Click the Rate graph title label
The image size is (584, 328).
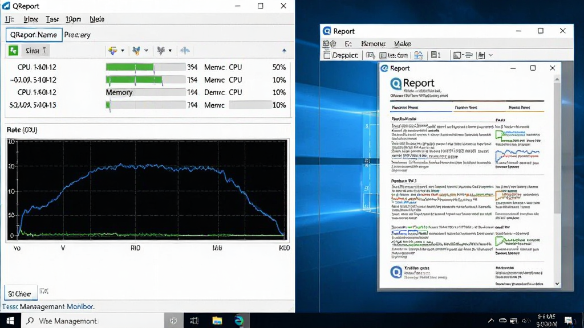click(x=22, y=130)
